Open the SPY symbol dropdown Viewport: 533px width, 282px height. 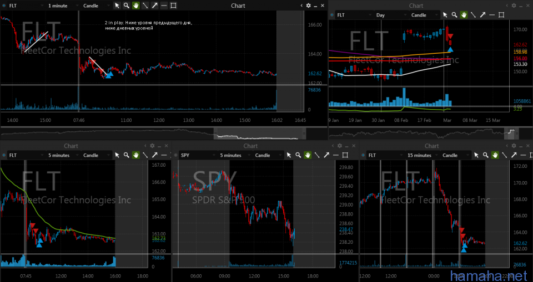[198, 156]
